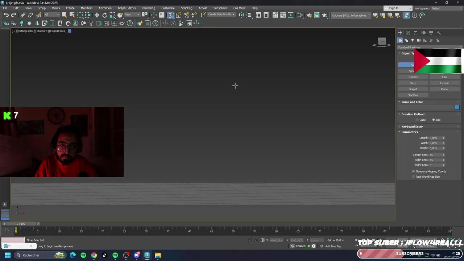The width and height of the screenshot is (464, 261).
Task: Switch to the Display panel tab
Action: (x=431, y=33)
